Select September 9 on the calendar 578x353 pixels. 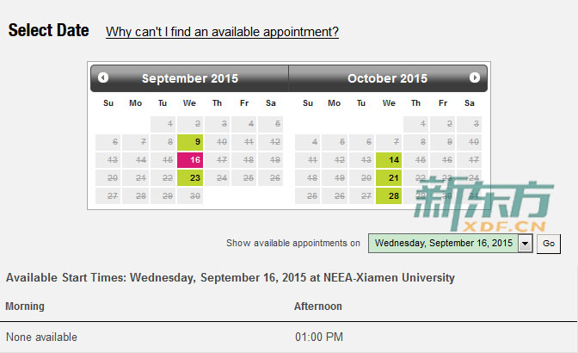coord(190,142)
